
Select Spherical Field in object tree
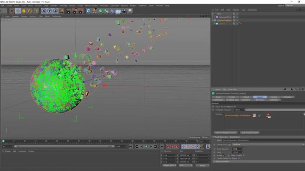pos(225,17)
